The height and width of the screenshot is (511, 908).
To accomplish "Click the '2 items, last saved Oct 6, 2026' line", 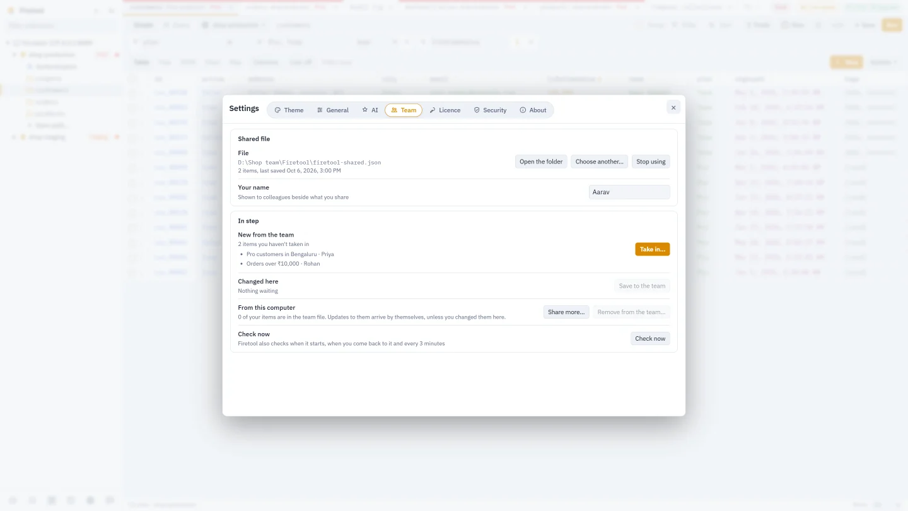I will [289, 170].
